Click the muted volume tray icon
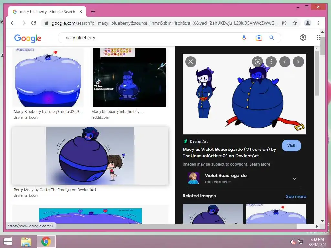 (x=293, y=242)
